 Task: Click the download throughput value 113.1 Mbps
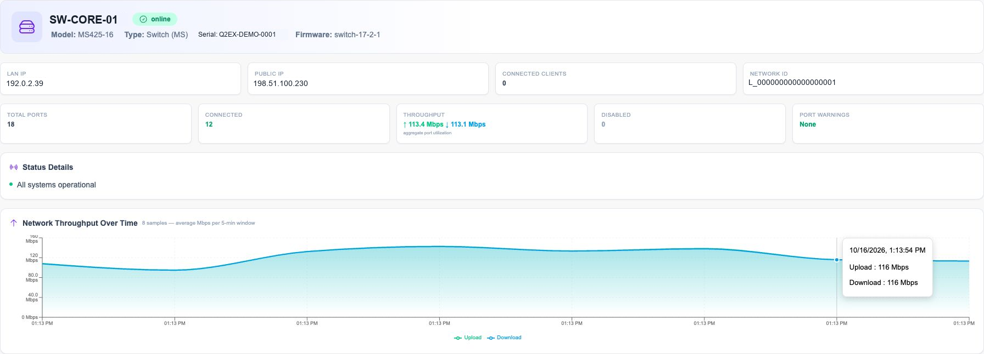point(466,124)
